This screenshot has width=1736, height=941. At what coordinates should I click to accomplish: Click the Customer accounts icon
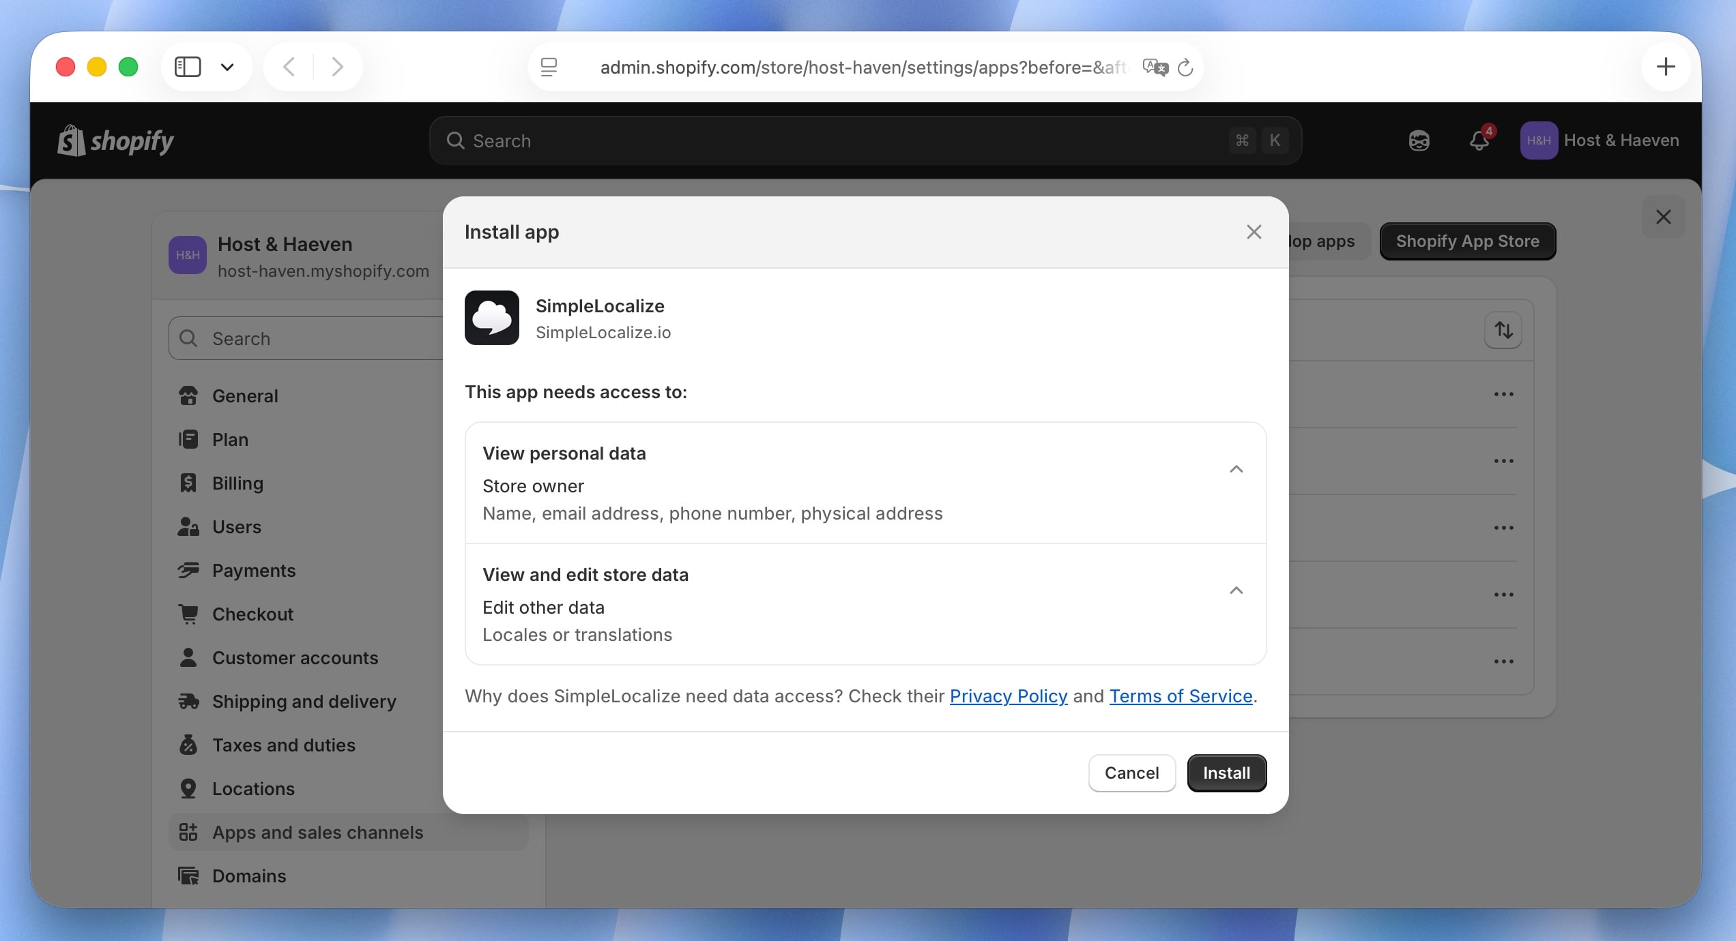click(189, 657)
